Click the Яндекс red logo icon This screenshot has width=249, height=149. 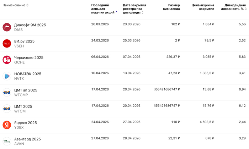click(7, 125)
